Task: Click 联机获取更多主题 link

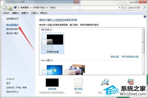Action: click(x=130, y=57)
